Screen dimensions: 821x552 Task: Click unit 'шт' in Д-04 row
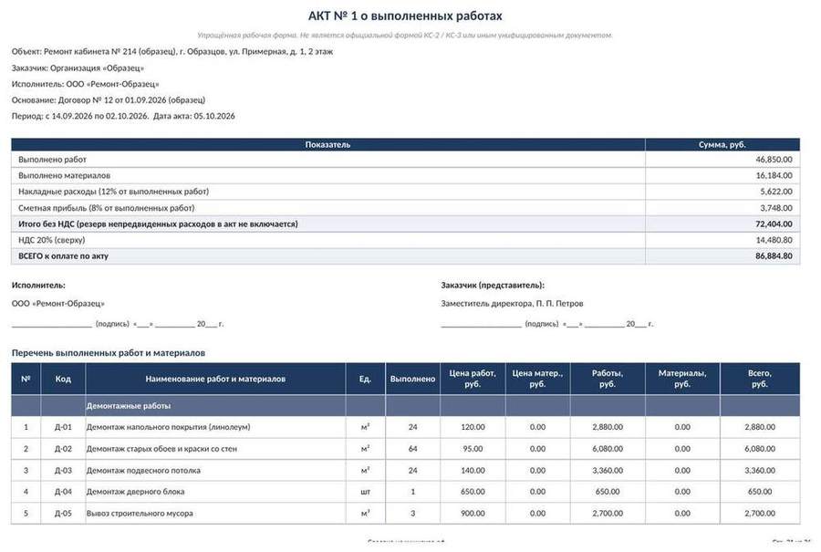(x=366, y=492)
